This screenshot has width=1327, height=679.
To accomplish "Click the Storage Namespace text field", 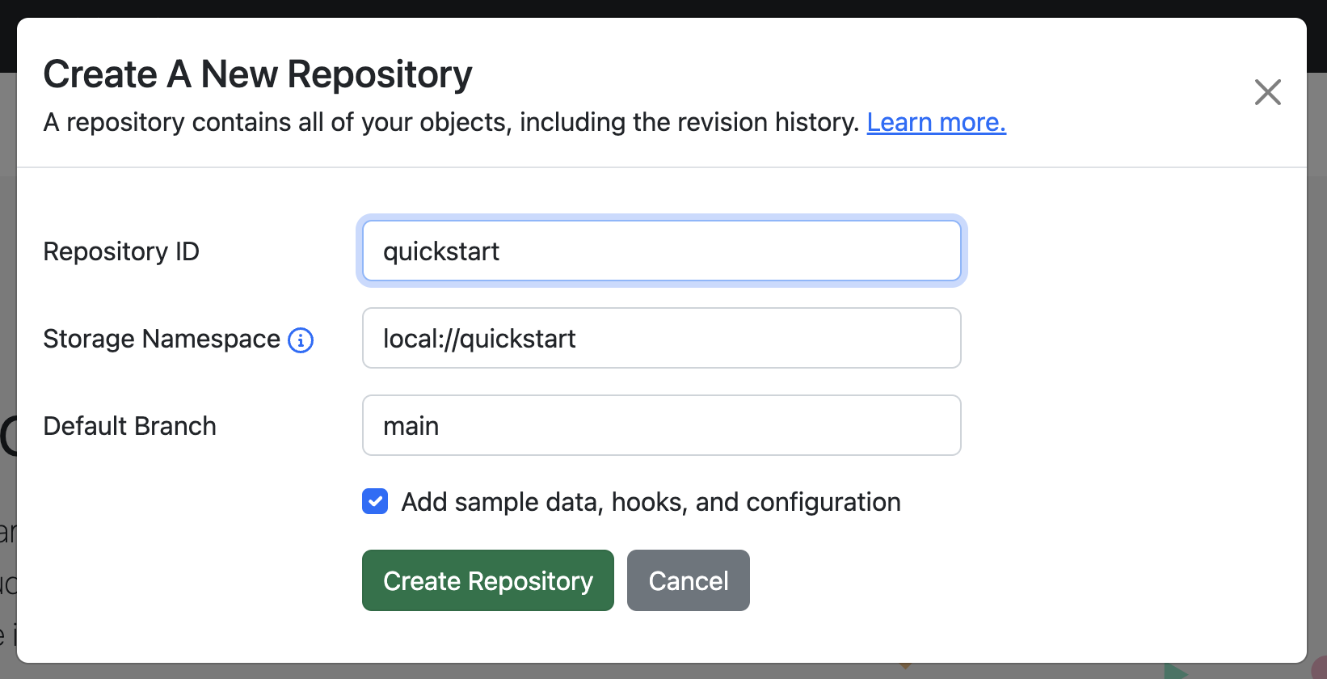I will point(662,338).
